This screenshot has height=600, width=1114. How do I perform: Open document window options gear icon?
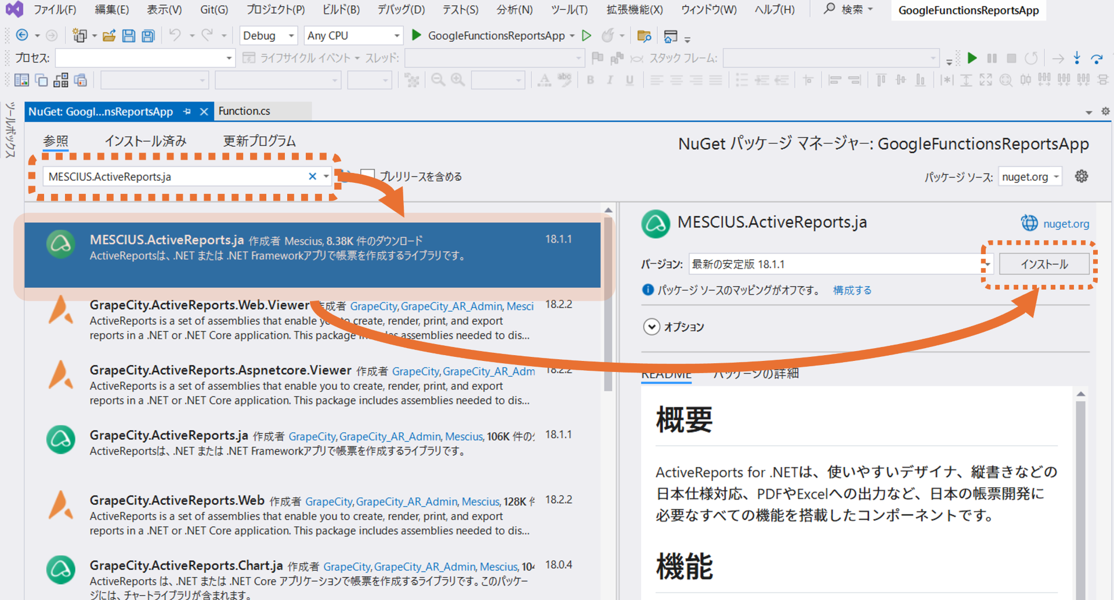coord(1105,111)
